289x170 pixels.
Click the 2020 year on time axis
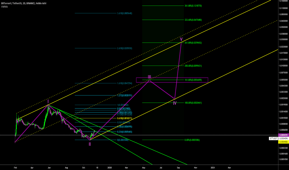[109, 168]
